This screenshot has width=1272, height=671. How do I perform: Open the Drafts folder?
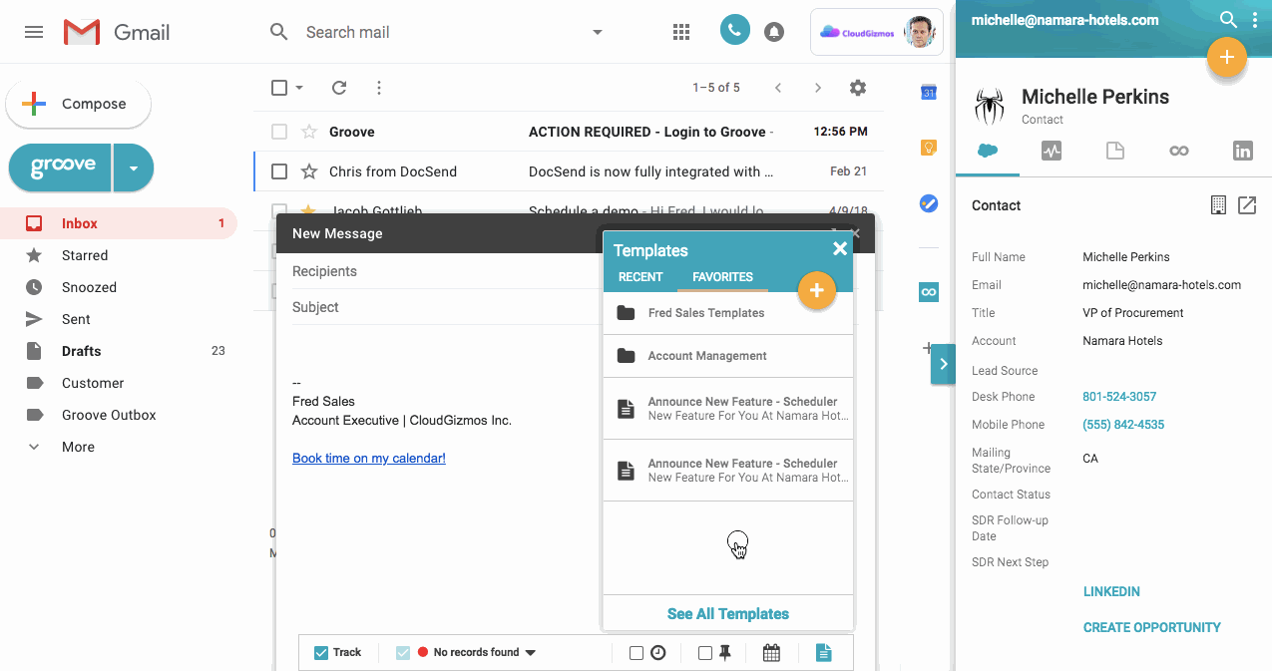point(120,351)
